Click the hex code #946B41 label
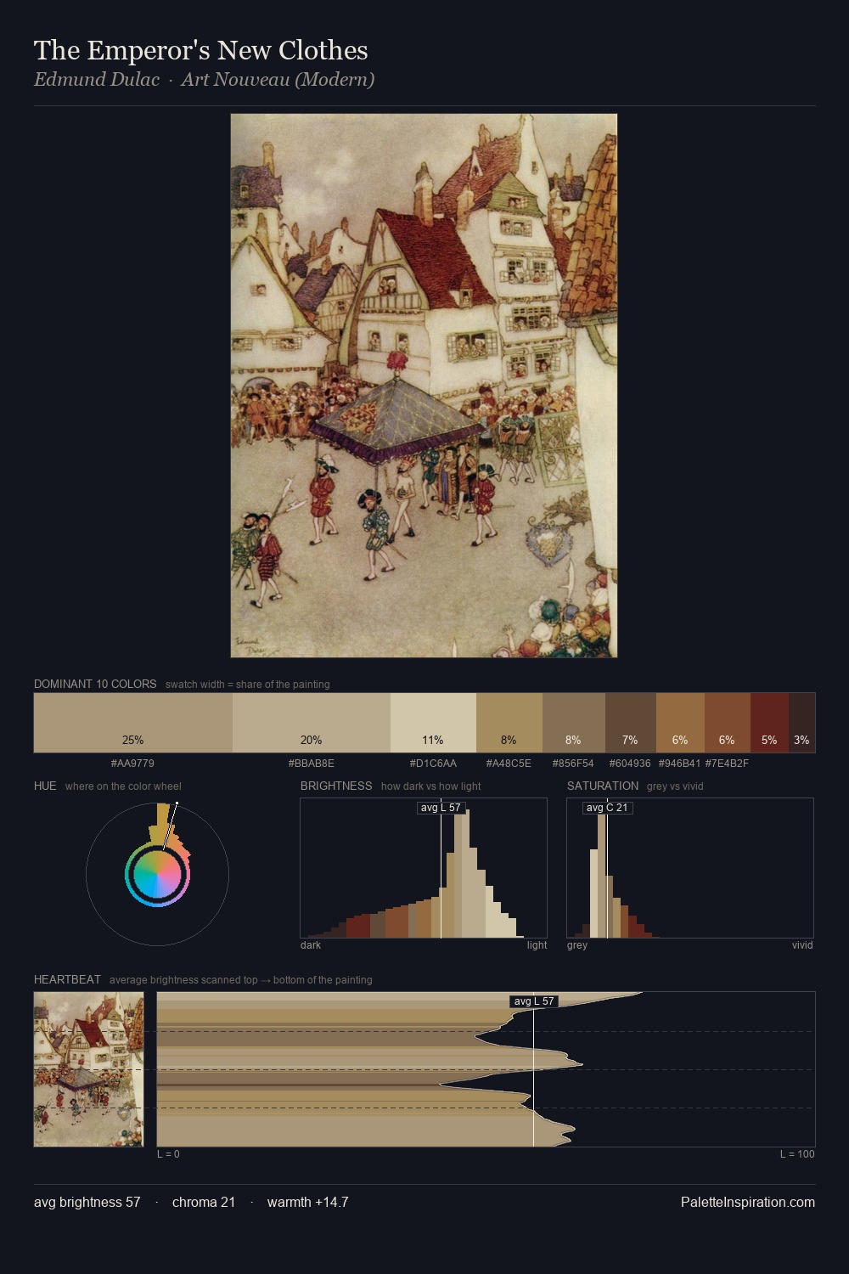The width and height of the screenshot is (849, 1274). pos(679,764)
